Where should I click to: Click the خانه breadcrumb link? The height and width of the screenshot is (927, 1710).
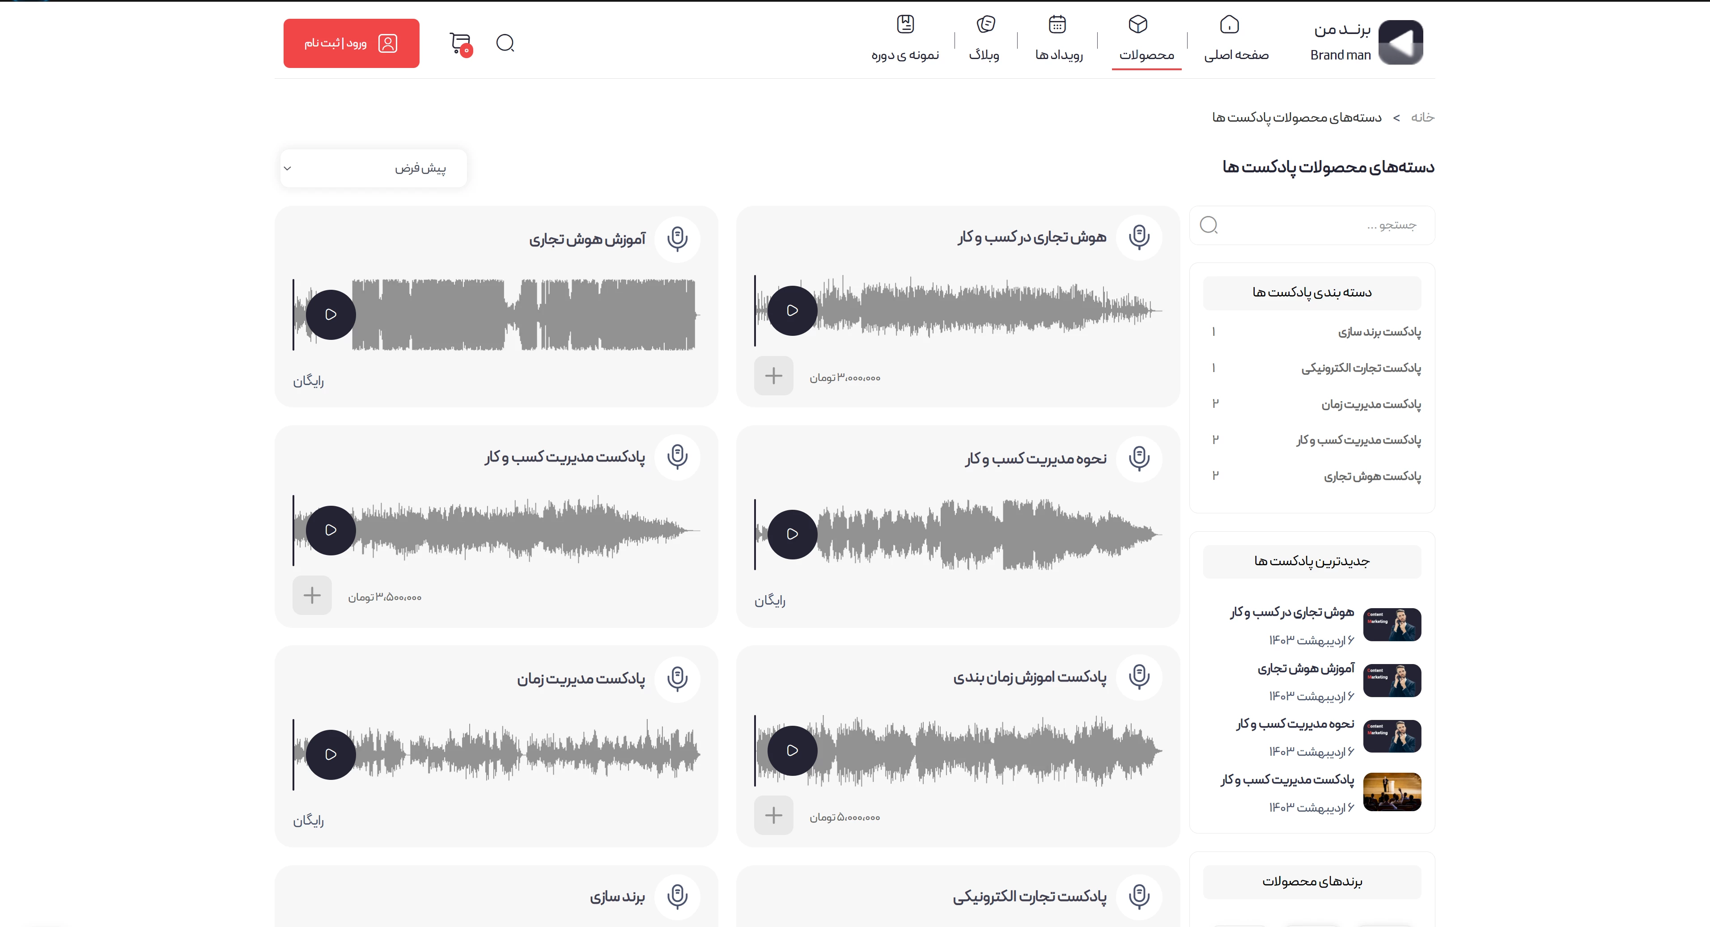1422,118
